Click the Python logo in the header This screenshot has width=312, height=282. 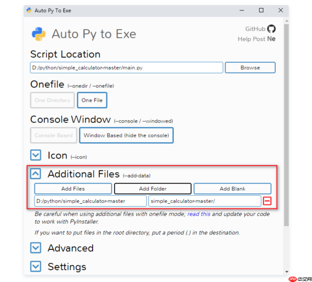pyautogui.click(x=38, y=34)
